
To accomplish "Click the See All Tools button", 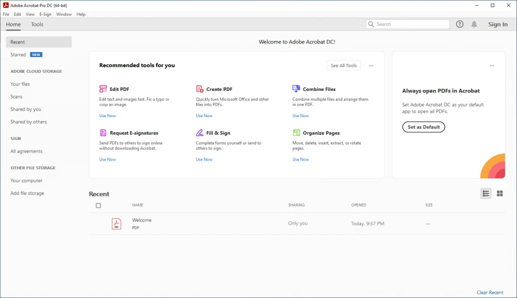I will 343,65.
